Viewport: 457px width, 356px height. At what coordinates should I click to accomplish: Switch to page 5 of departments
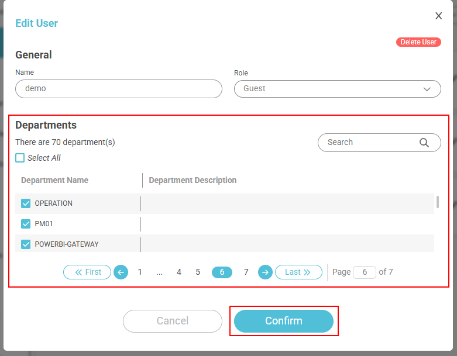pos(198,272)
